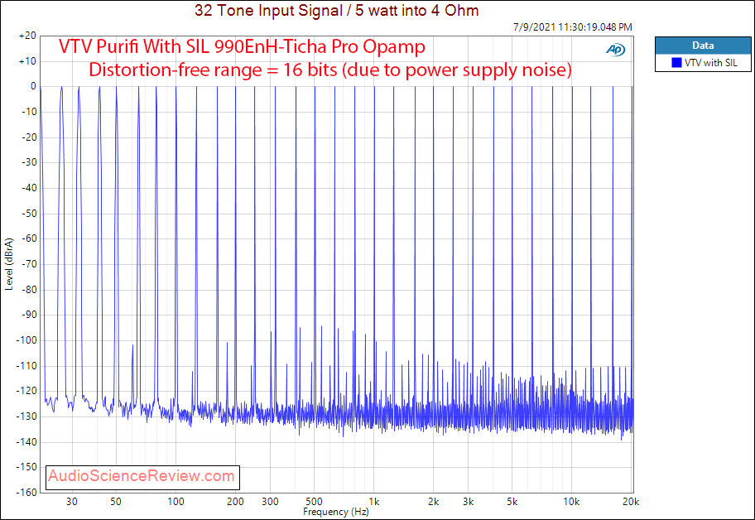Click the "+10" level axis label
The height and width of the screenshot is (520, 755).
pyautogui.click(x=27, y=61)
